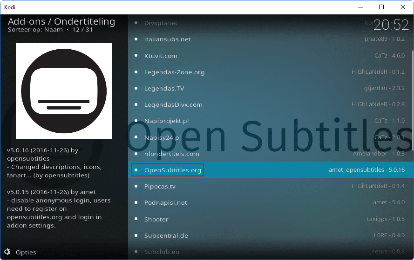Click 'taxigps - 1.0.5' author label
This screenshot has width=414, height=260.
pyautogui.click(x=386, y=219)
